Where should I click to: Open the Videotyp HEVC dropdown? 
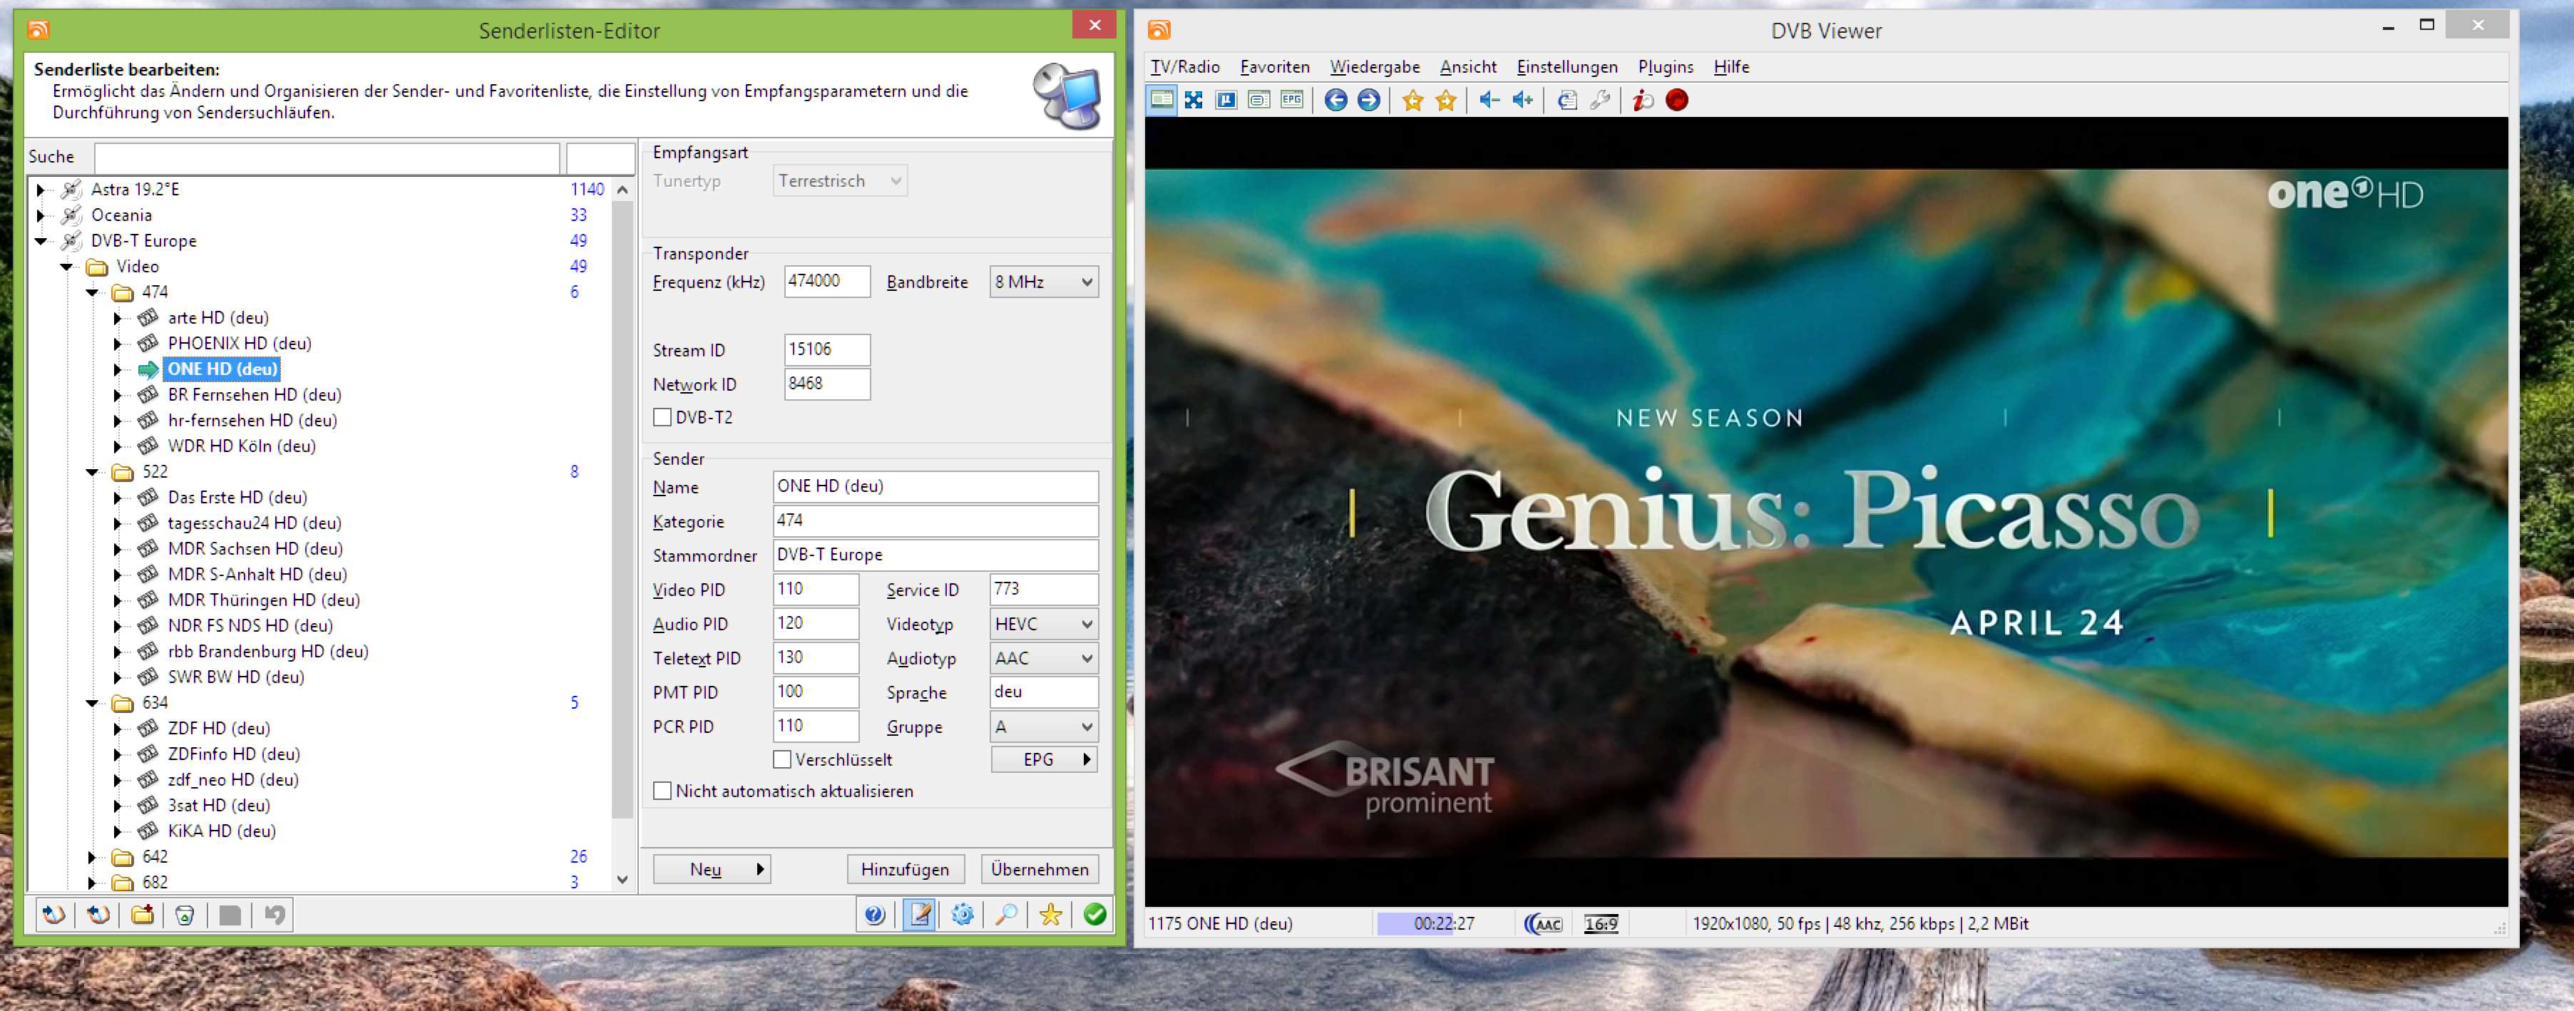[1043, 625]
